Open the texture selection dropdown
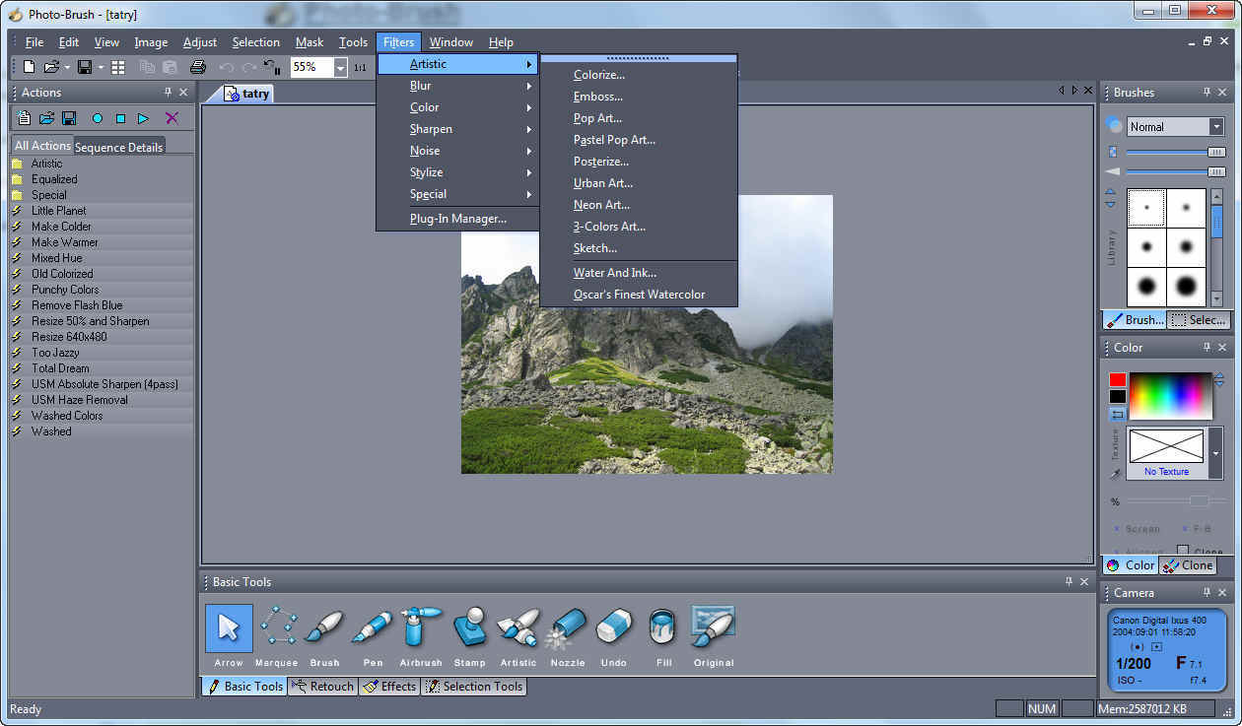This screenshot has height=726, width=1242. pyautogui.click(x=1216, y=452)
